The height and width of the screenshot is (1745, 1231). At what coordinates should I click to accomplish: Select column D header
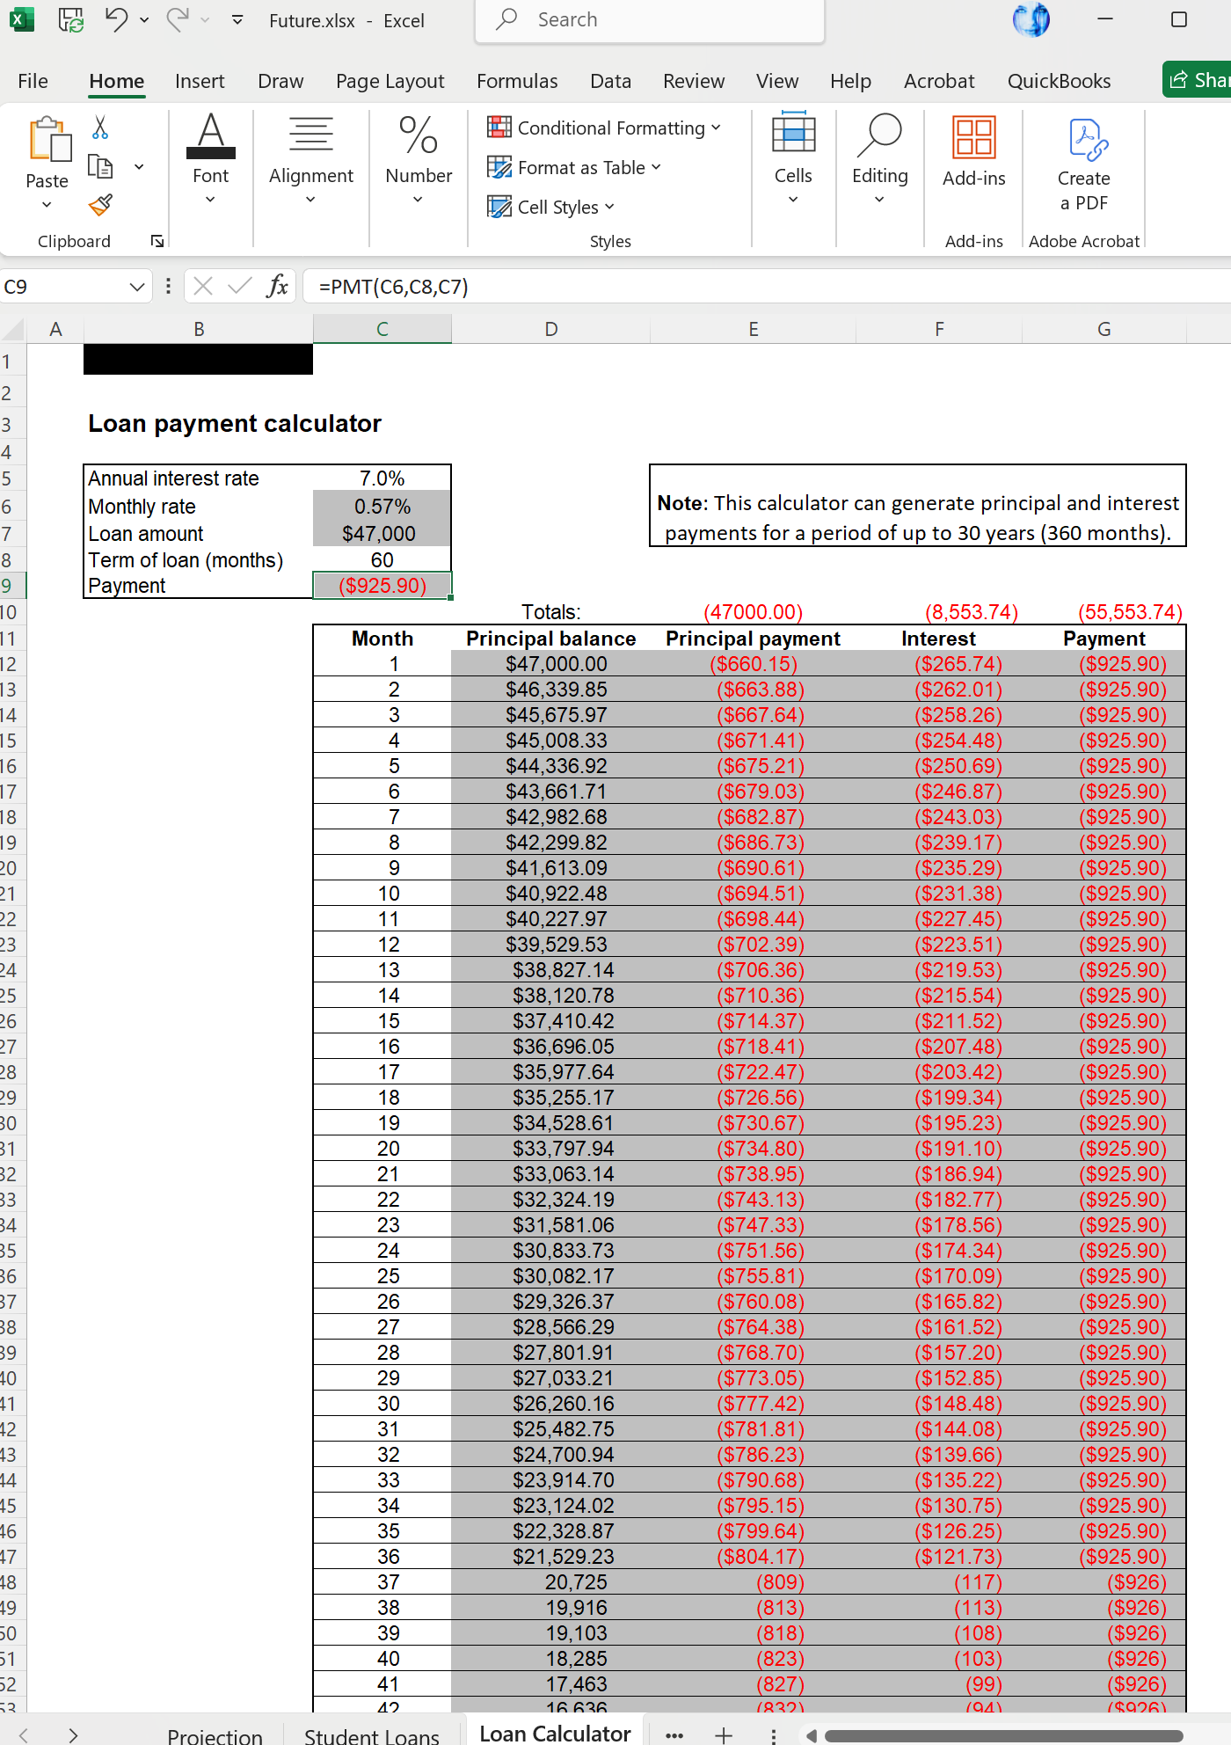click(550, 330)
